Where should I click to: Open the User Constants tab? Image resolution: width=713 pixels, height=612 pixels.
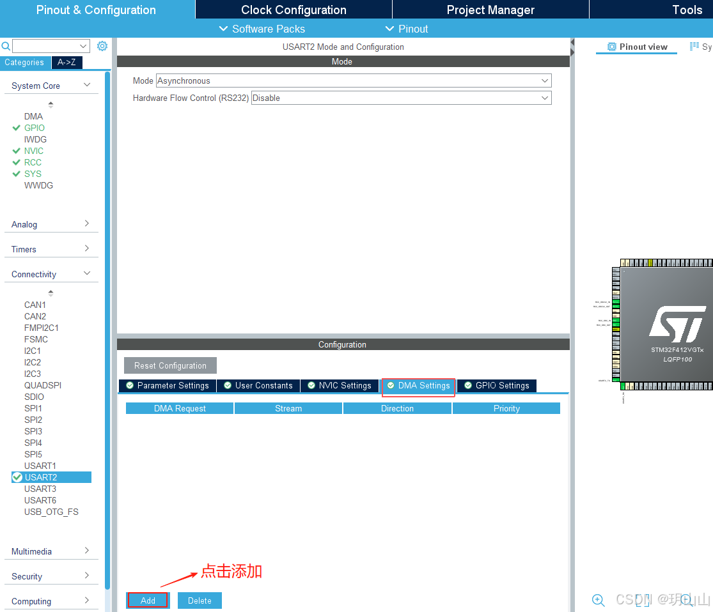click(258, 386)
